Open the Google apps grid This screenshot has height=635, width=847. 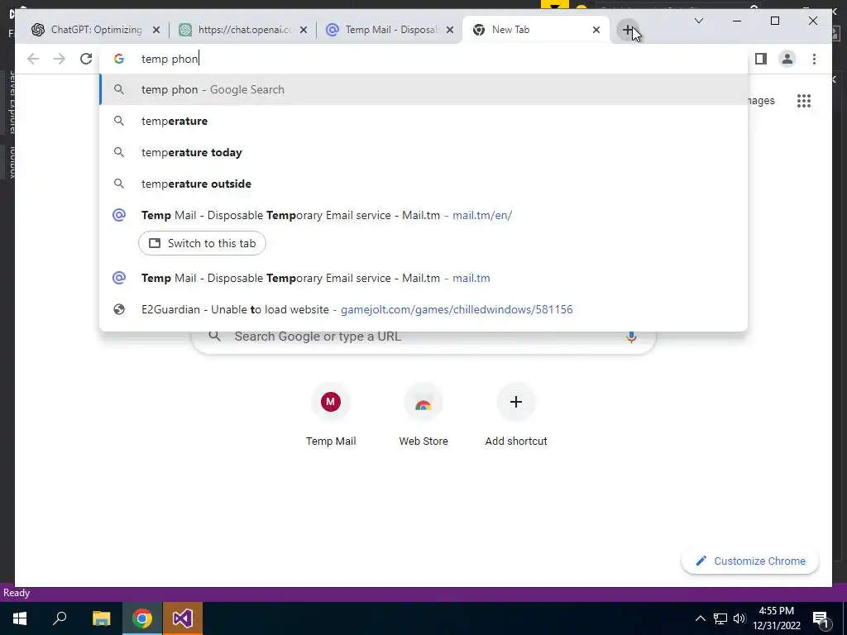(804, 100)
